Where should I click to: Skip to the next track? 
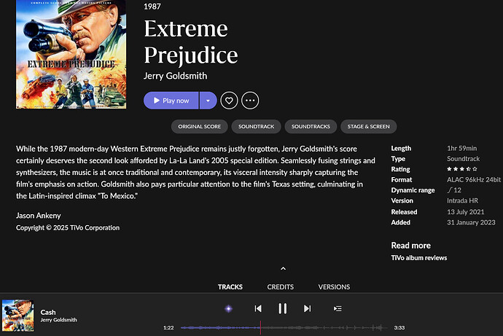tap(307, 308)
